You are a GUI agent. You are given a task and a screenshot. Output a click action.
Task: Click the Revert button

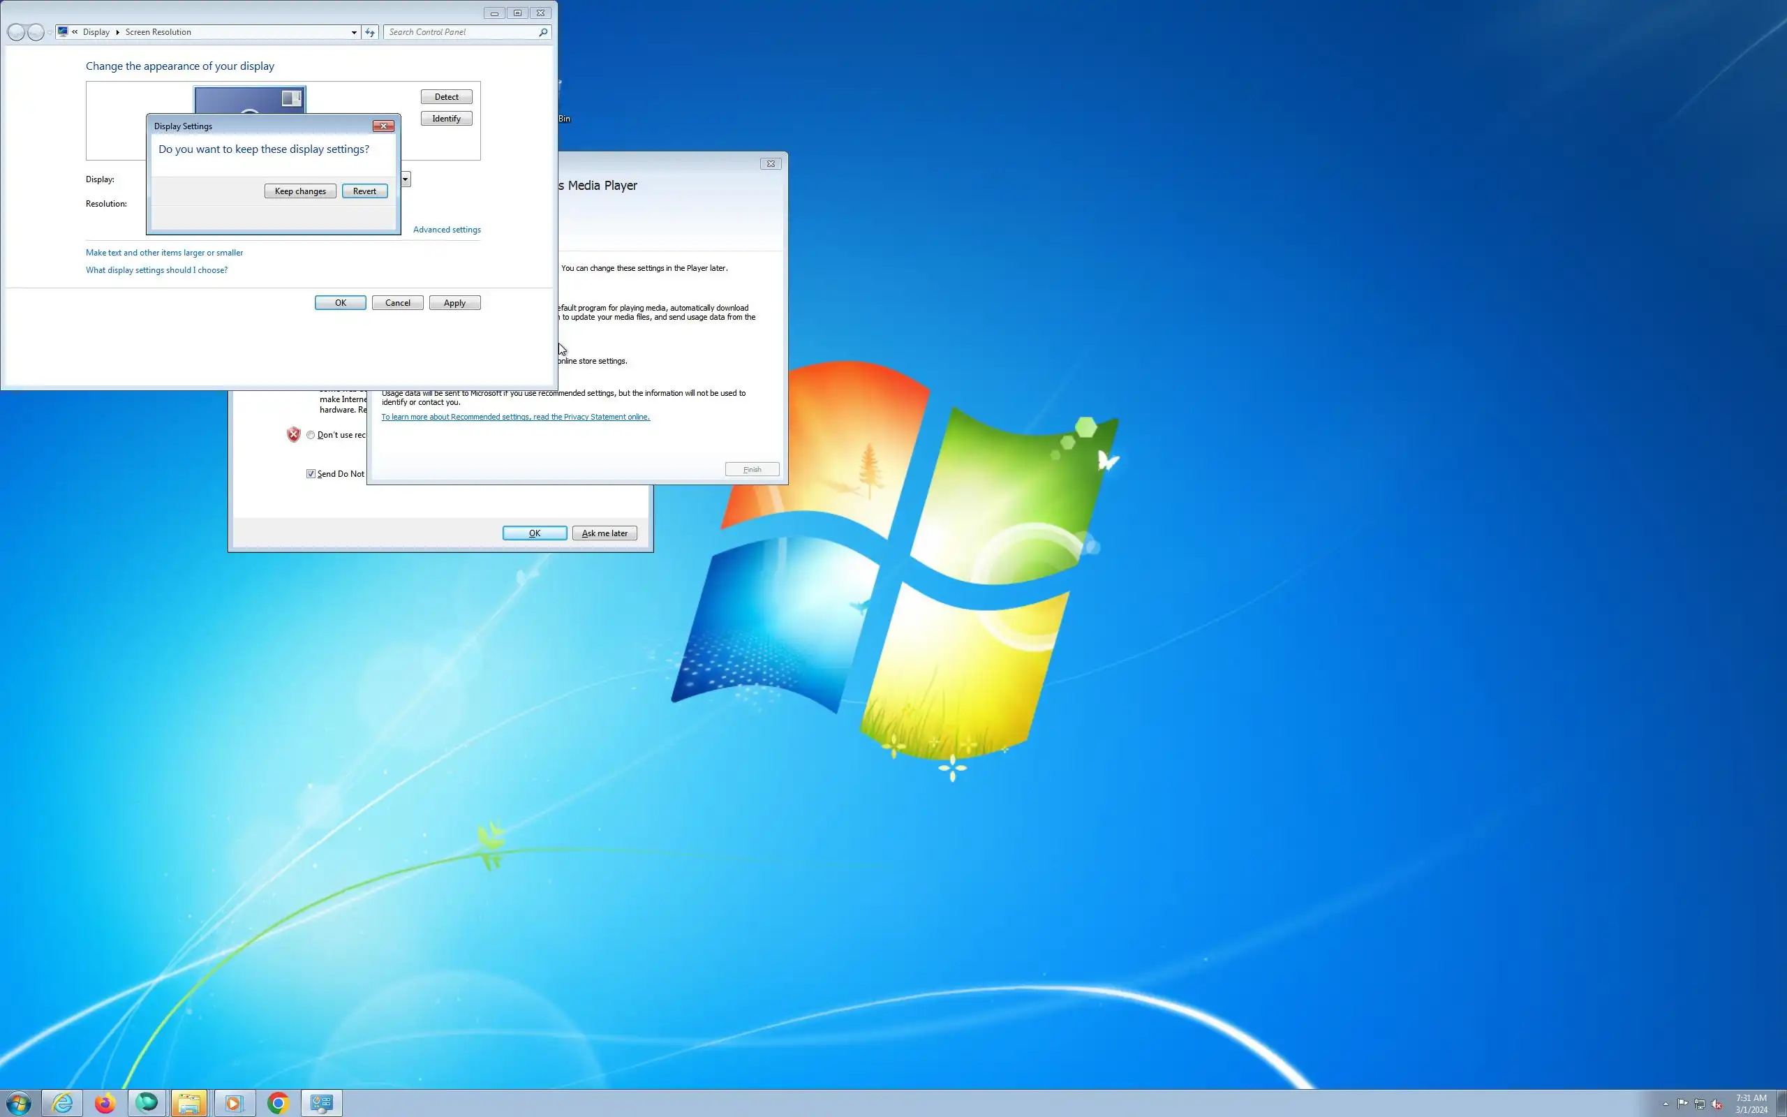tap(364, 191)
